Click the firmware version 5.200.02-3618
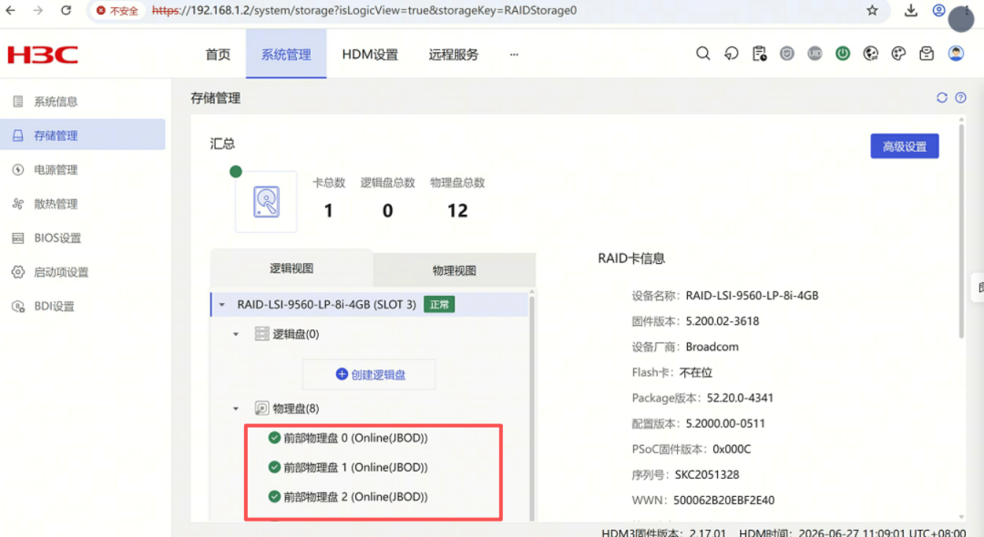 coord(723,320)
